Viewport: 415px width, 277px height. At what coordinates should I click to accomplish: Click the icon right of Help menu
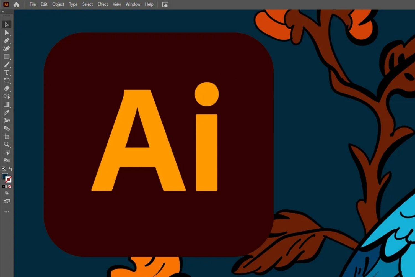[x=165, y=5]
